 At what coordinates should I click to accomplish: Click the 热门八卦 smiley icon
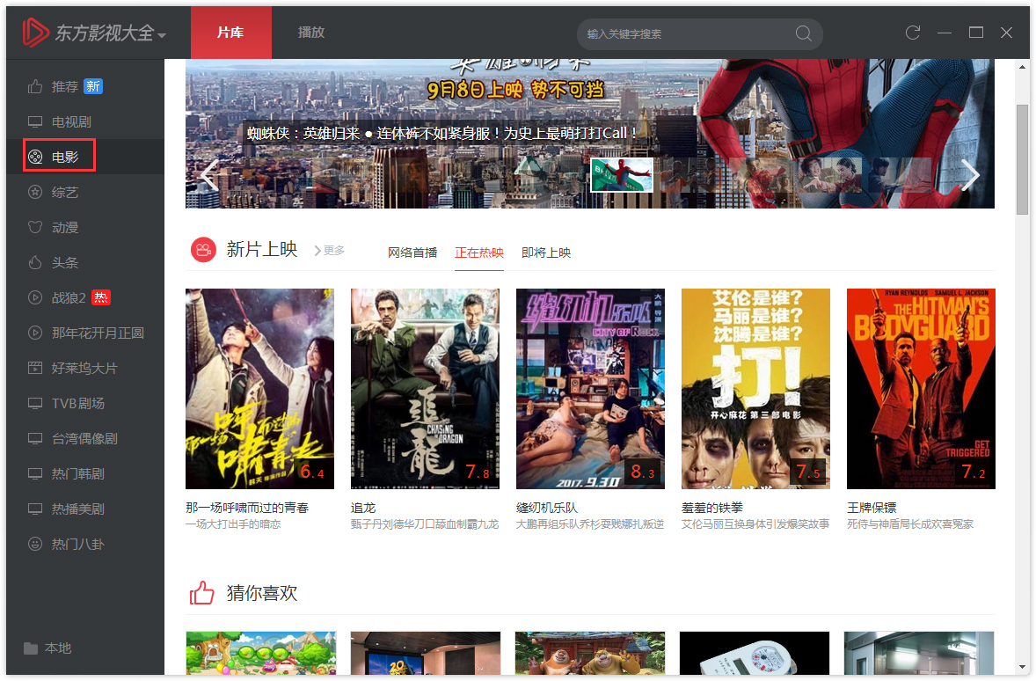coord(35,544)
